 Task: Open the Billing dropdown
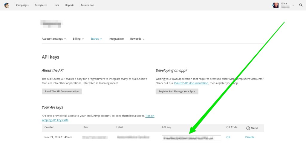pyautogui.click(x=78, y=39)
